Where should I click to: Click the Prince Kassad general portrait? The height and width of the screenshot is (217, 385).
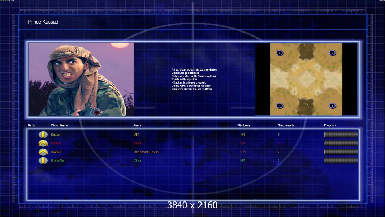pyautogui.click(x=82, y=79)
